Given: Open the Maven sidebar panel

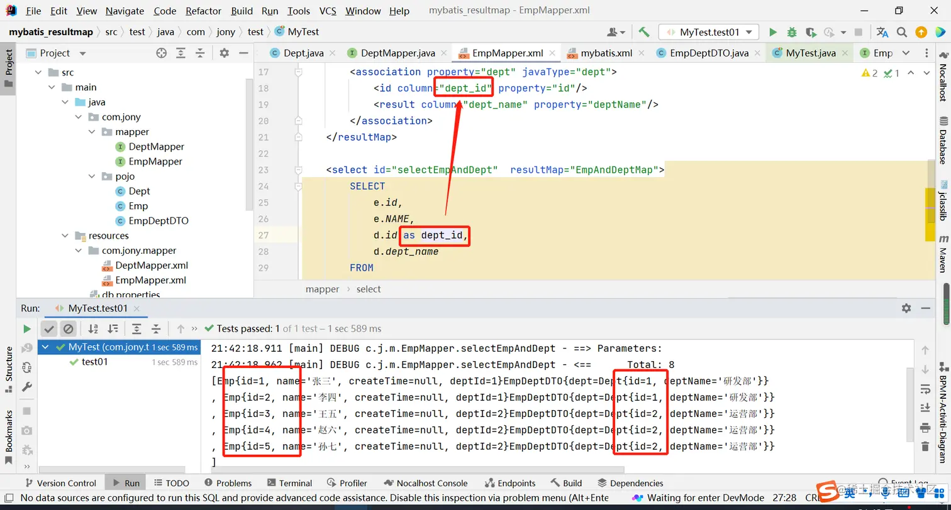Looking at the screenshot, I should pos(943,253).
